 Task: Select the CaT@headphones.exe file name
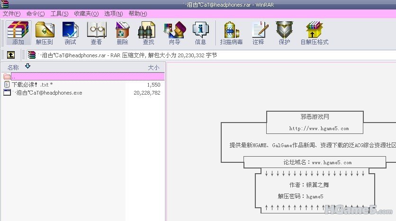tap(47, 93)
